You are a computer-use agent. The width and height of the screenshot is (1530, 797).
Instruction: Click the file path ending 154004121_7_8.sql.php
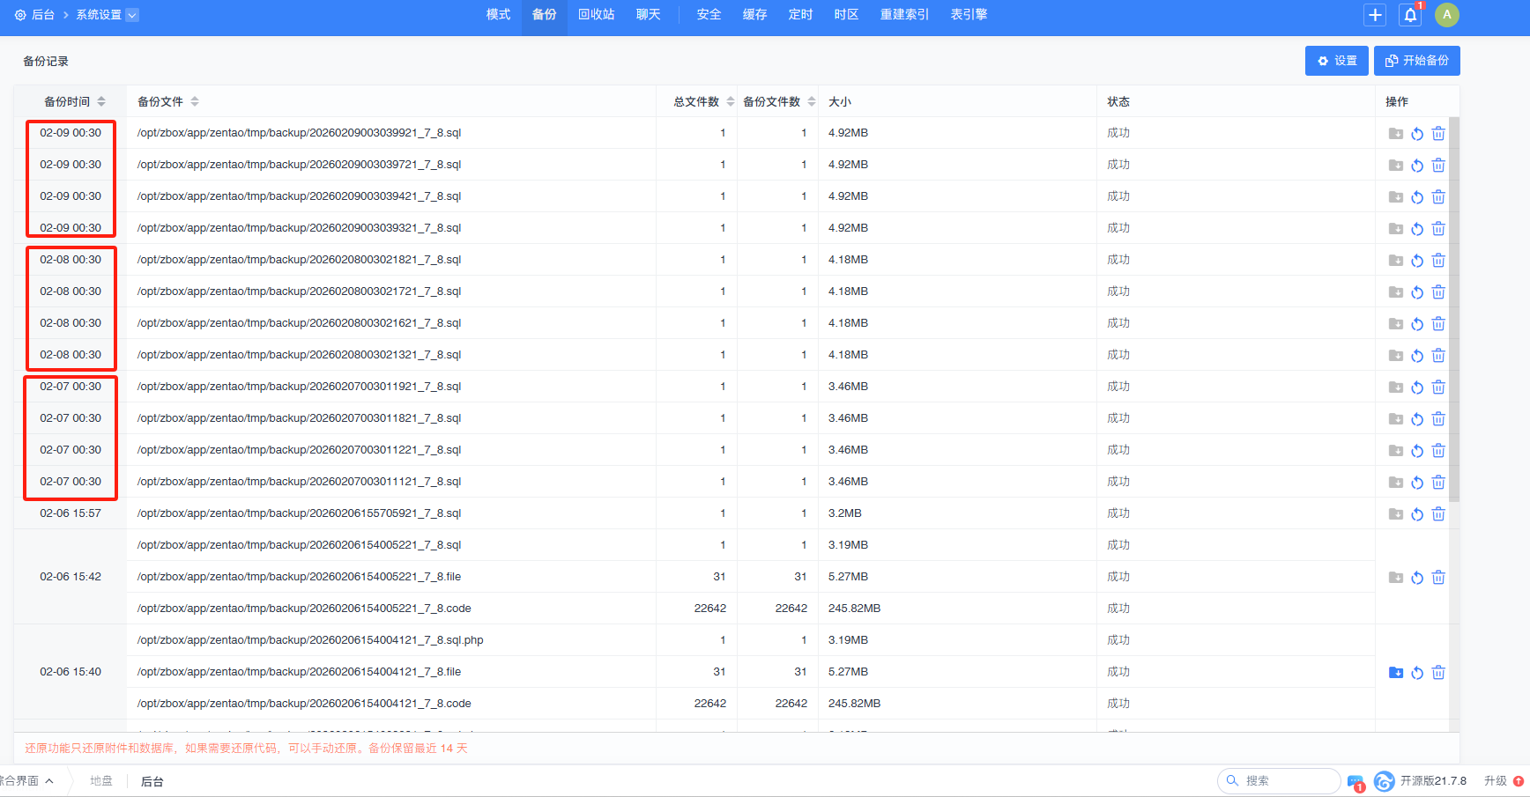click(x=310, y=640)
